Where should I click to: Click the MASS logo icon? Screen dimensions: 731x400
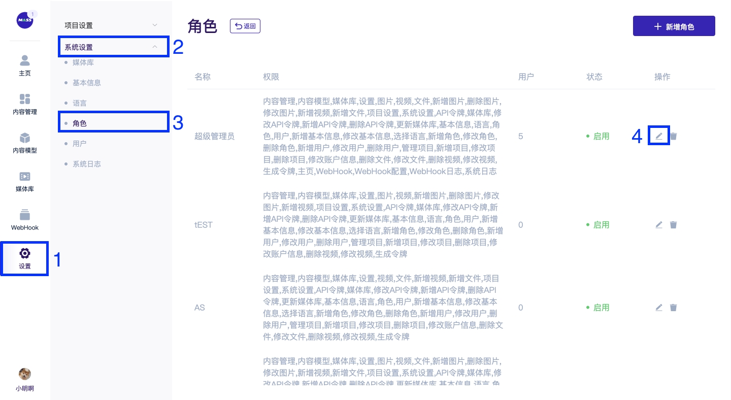(x=24, y=20)
